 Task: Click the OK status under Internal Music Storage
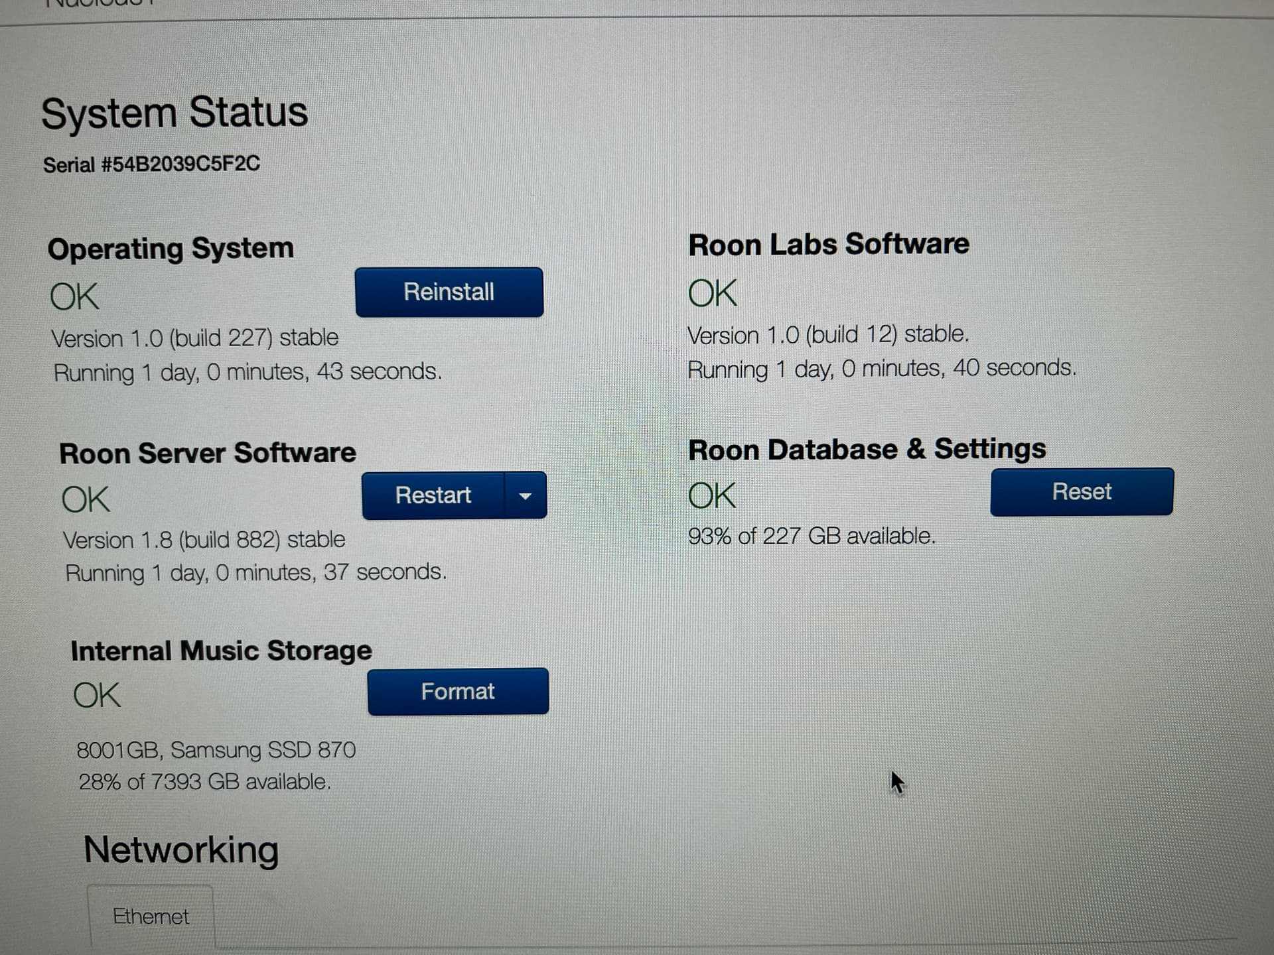97,695
